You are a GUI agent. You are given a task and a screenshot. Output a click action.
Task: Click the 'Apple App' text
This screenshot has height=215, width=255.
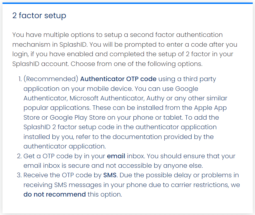(210, 108)
